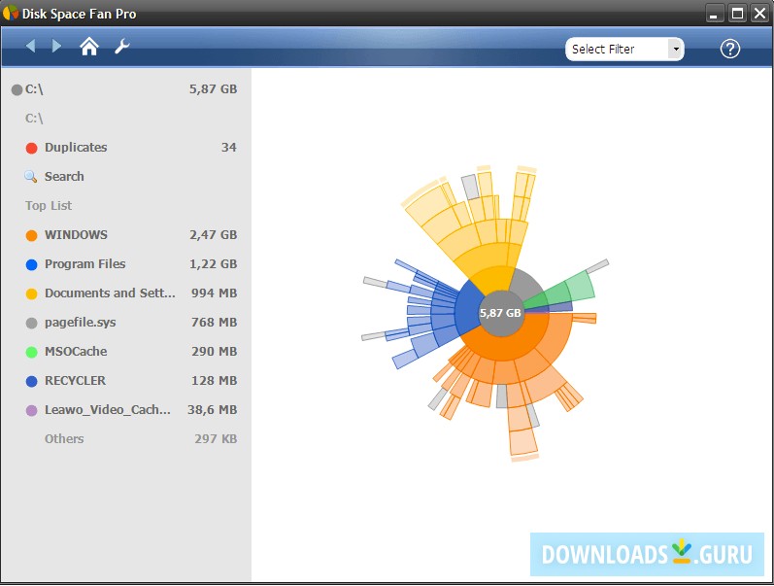774x586 pixels.
Task: Go forward with the right arrow
Action: [56, 46]
